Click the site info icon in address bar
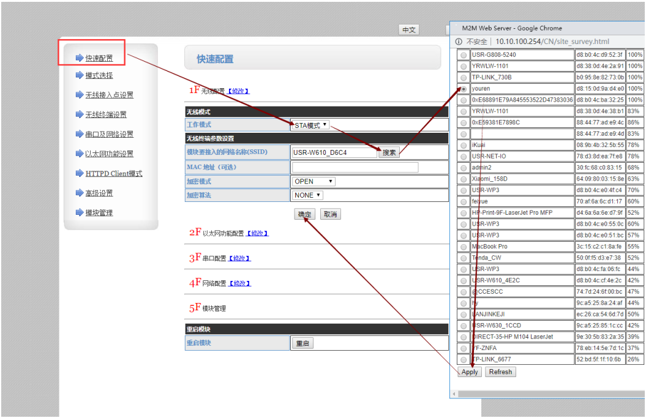Image resolution: width=646 pixels, height=418 pixels. (459, 42)
